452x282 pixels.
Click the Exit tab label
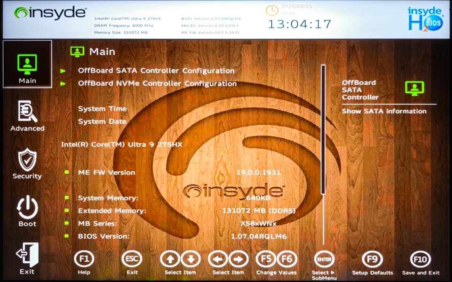[x=27, y=272]
